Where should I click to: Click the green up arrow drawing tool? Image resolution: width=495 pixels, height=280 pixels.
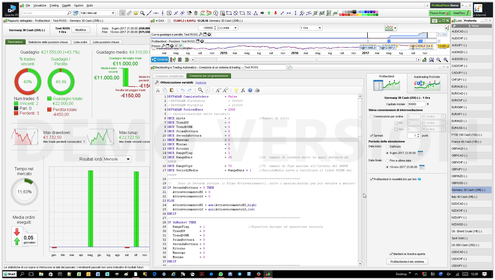(x=269, y=13)
